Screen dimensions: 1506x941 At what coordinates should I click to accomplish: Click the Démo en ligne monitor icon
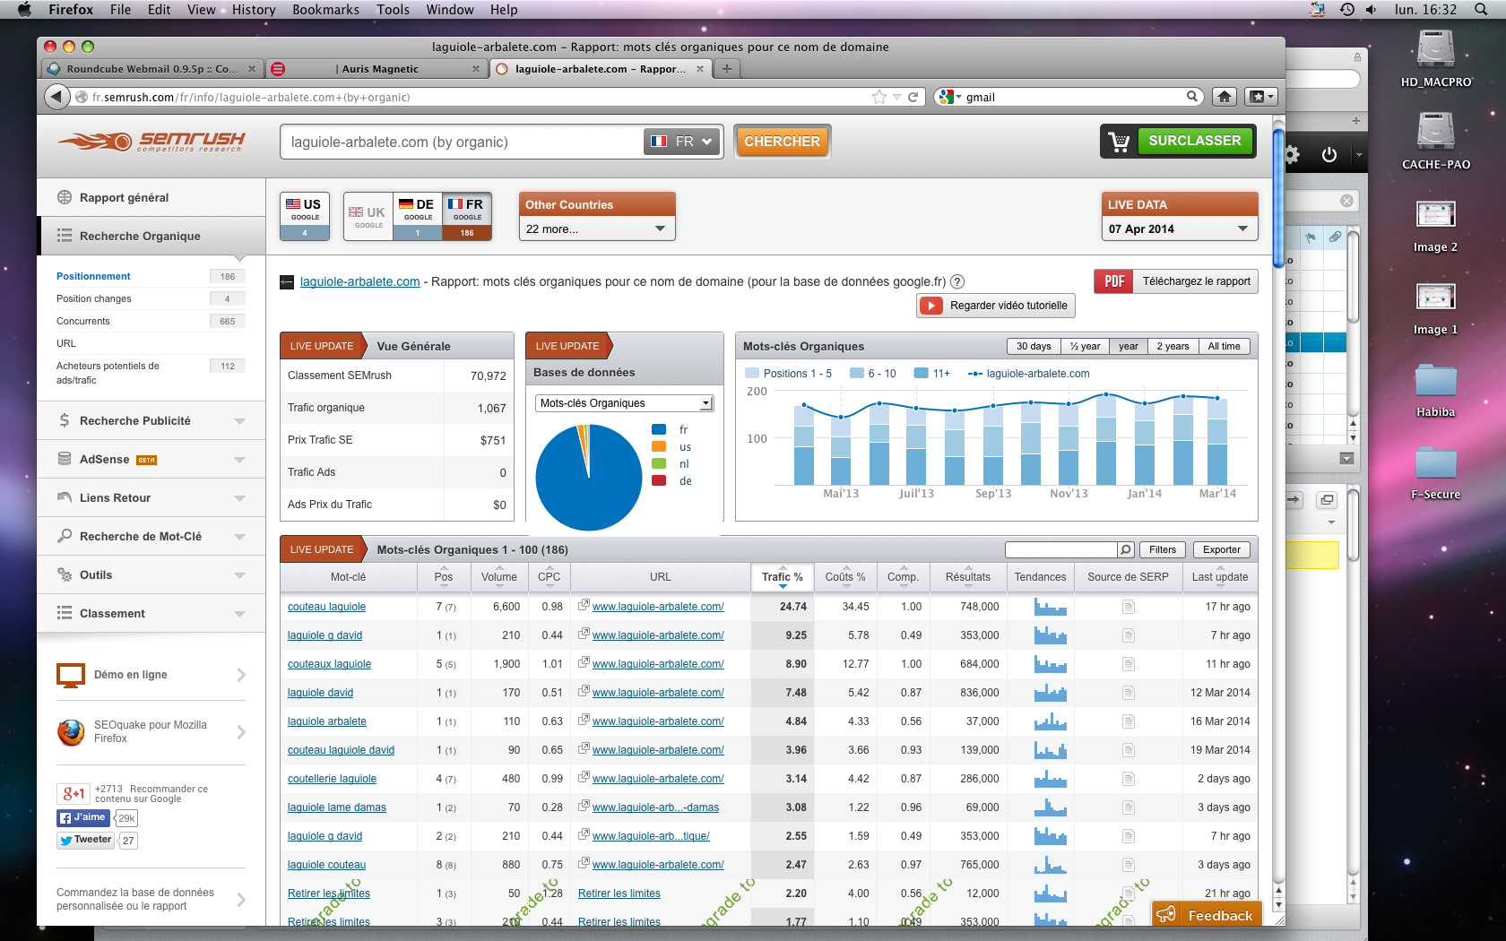(x=71, y=675)
